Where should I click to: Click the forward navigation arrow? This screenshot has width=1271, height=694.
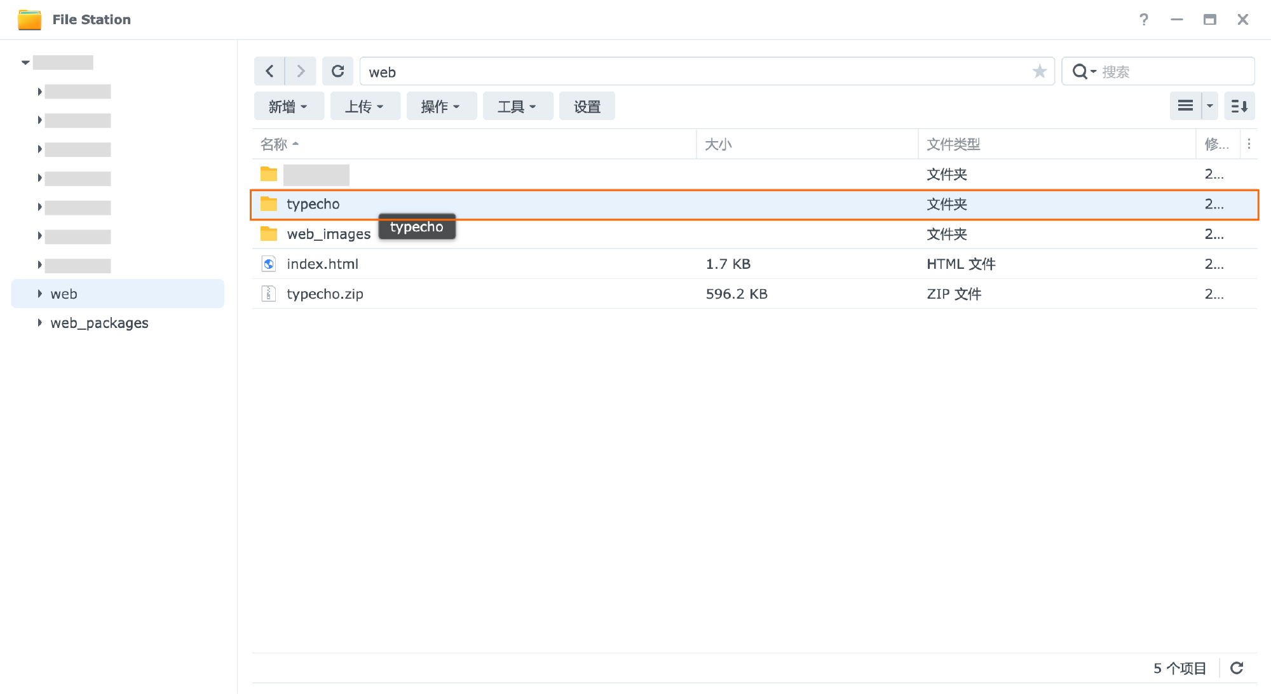(x=301, y=71)
